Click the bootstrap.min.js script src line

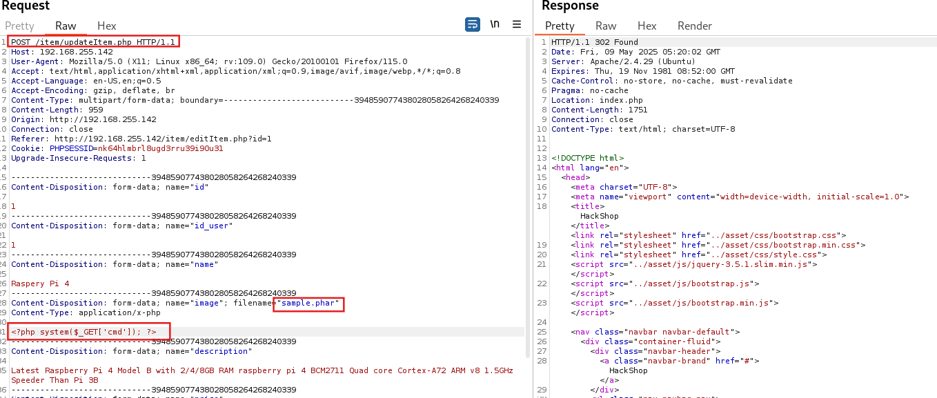tap(675, 303)
